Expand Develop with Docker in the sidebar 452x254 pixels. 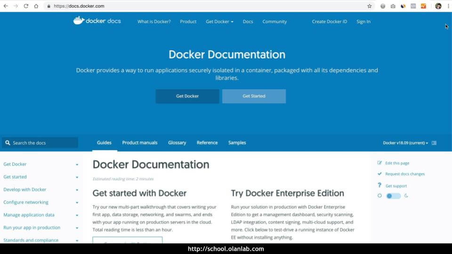(x=77, y=190)
